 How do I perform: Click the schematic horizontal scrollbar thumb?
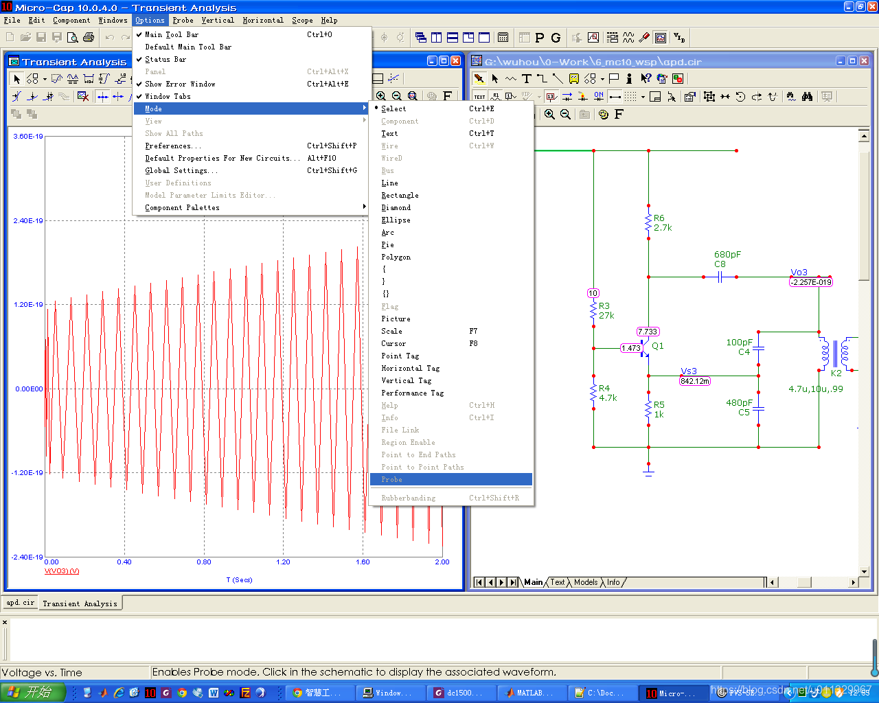coord(803,582)
